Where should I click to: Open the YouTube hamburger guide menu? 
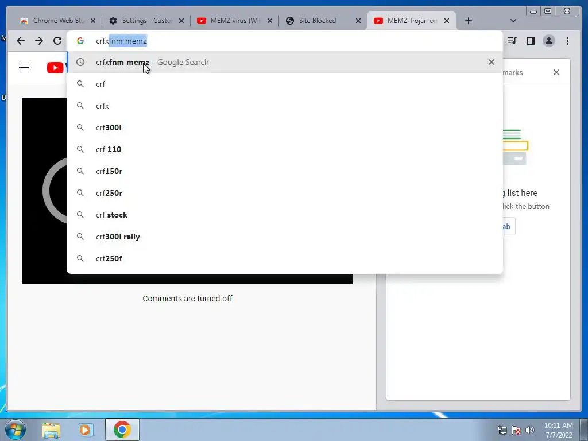tap(24, 68)
